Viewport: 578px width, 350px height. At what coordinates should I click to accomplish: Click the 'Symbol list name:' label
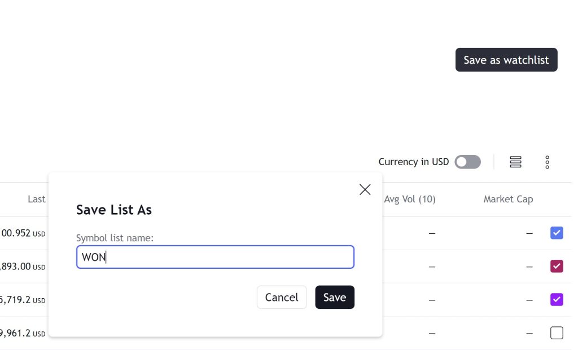tap(115, 238)
